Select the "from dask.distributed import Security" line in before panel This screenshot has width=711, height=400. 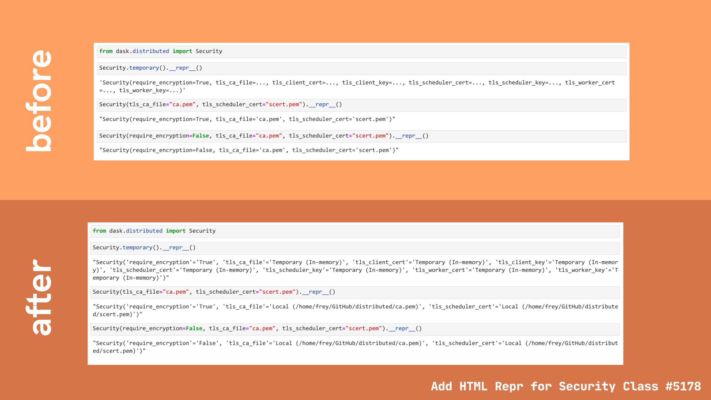160,51
